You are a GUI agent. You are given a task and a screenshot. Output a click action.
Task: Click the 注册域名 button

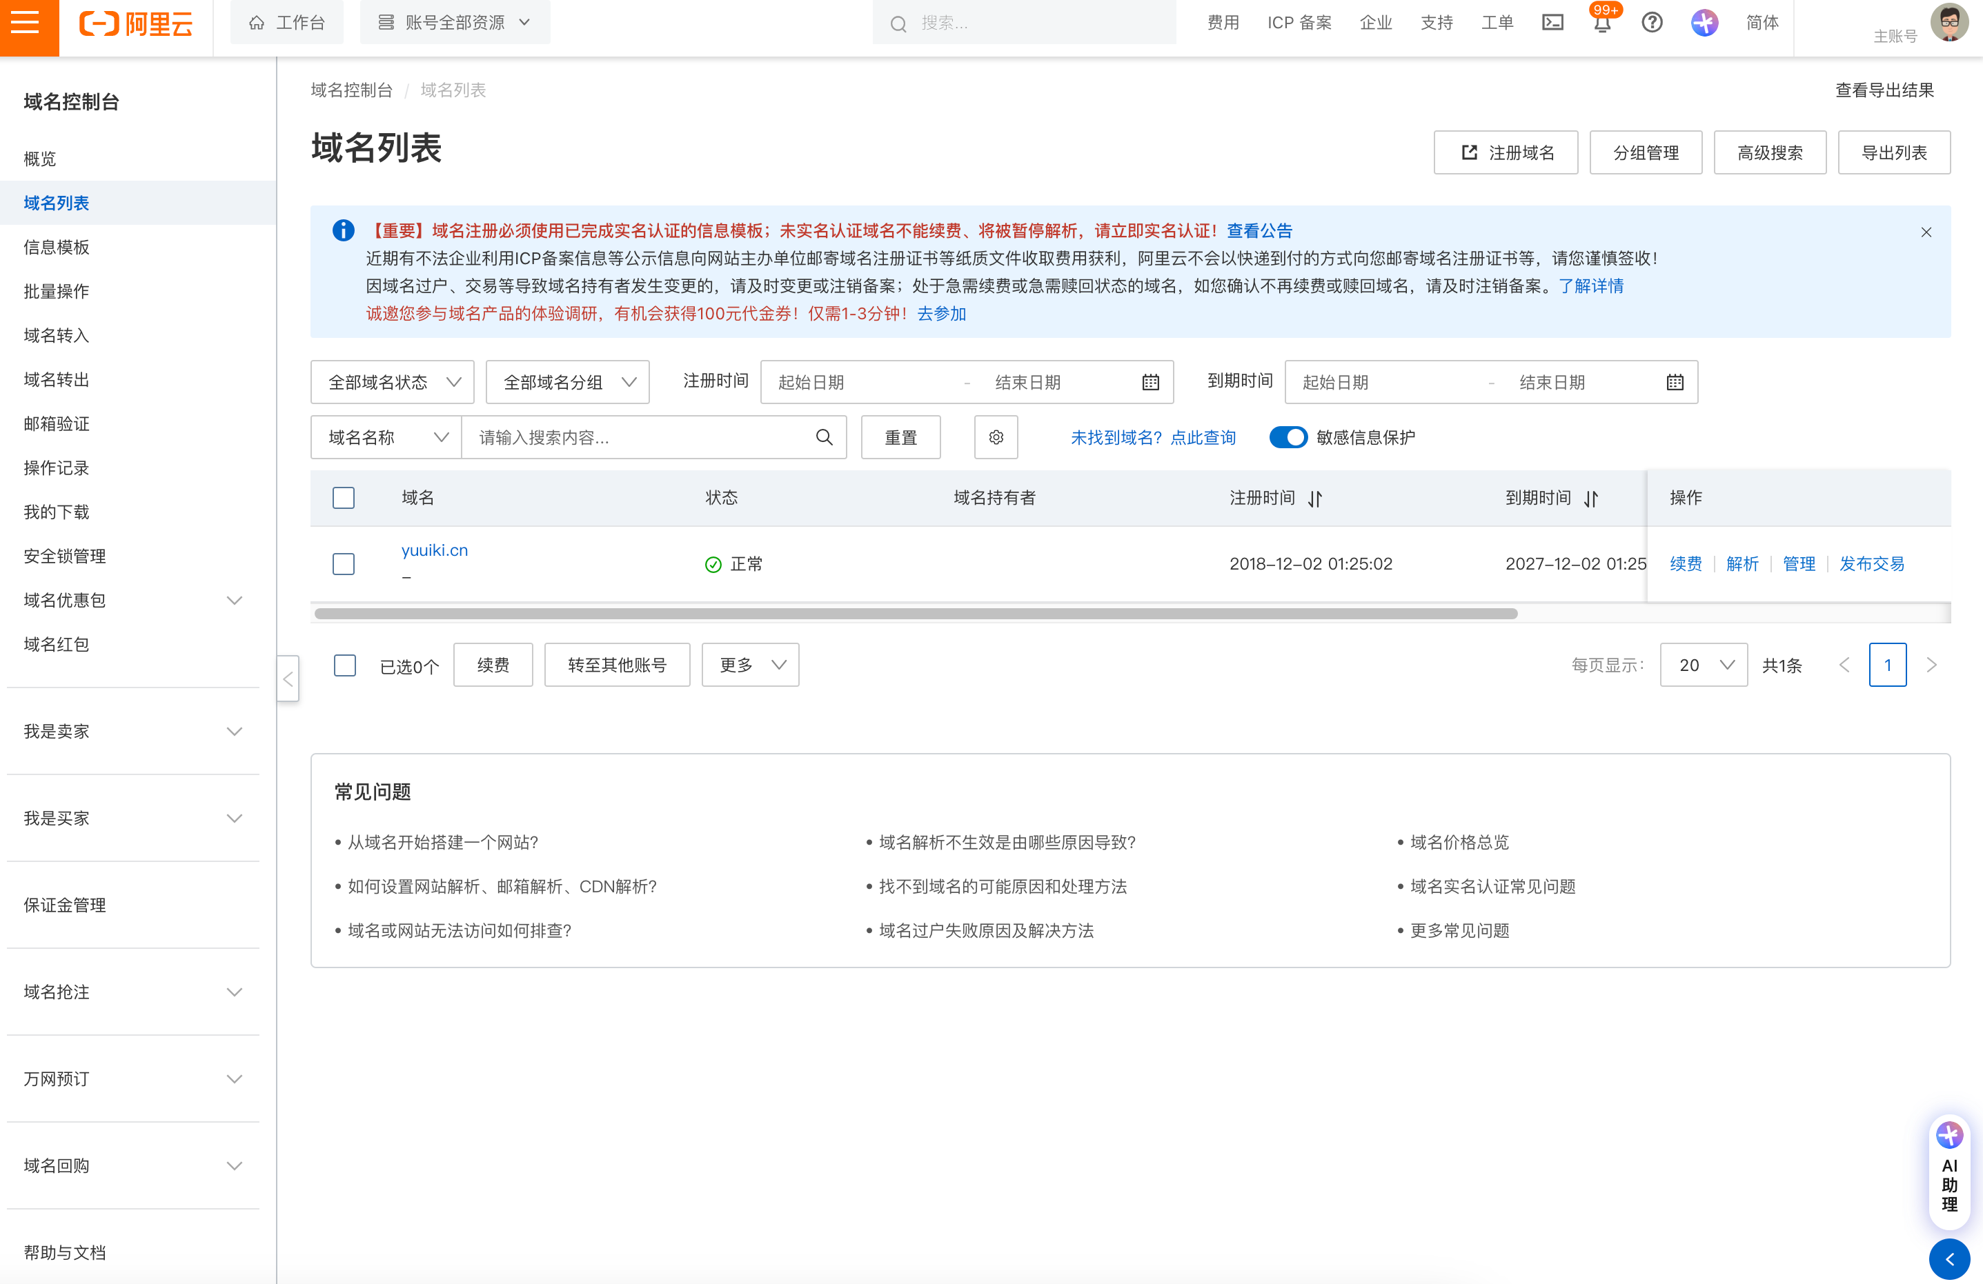(1505, 153)
